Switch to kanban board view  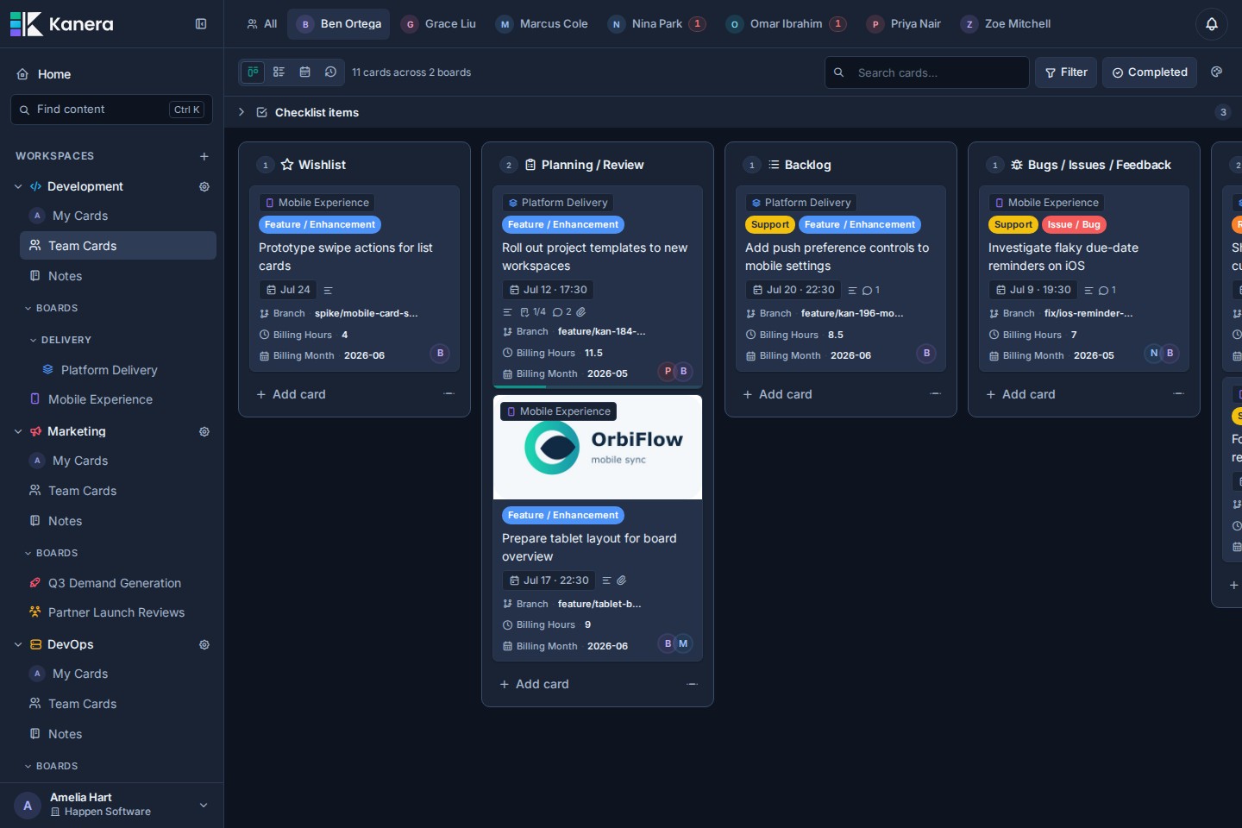tap(253, 72)
